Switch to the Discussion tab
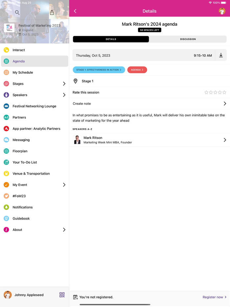Screen dimensions: 230x307 pos(188,39)
